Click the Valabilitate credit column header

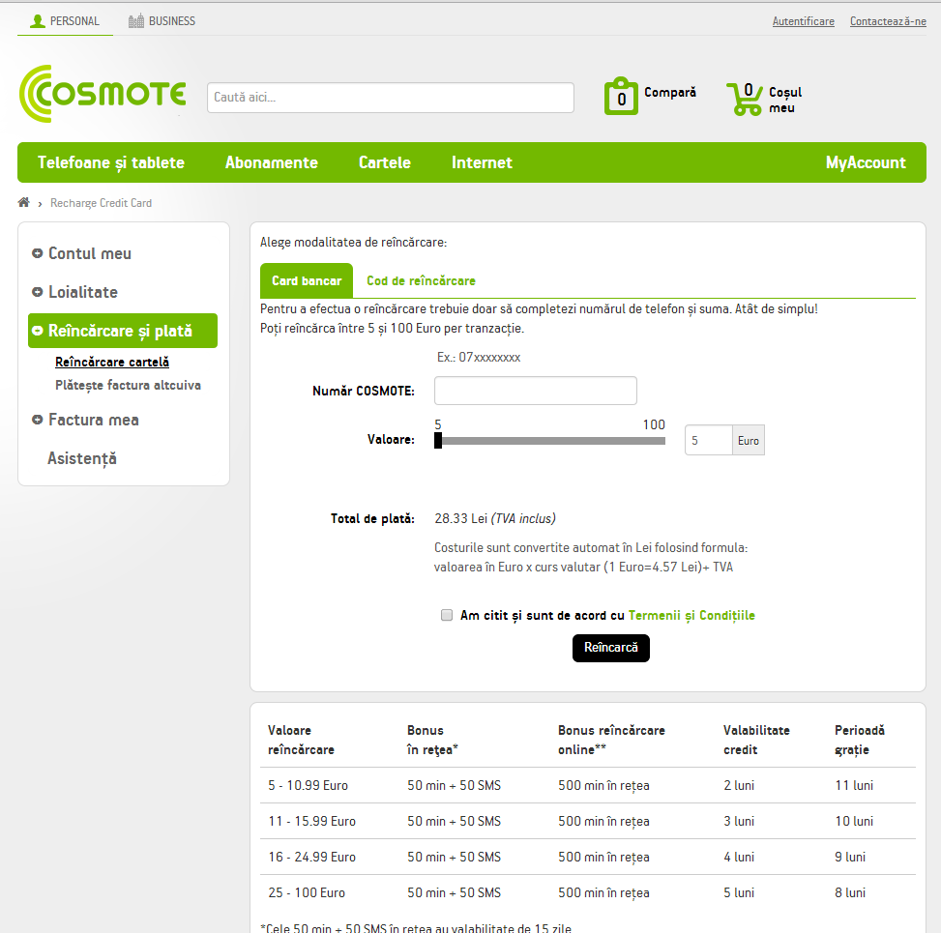click(x=756, y=740)
